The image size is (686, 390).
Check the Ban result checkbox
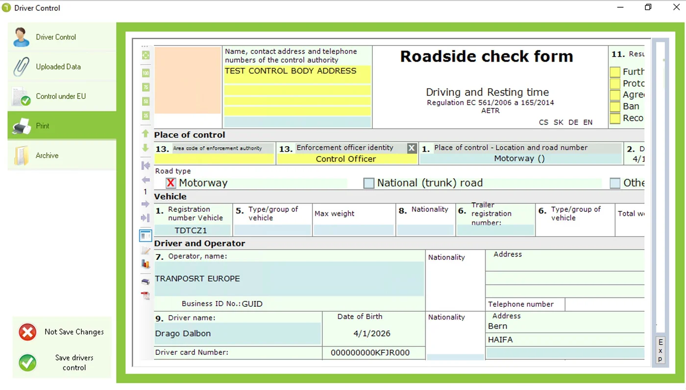tap(614, 106)
